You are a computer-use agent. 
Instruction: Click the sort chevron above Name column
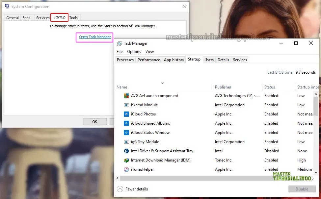[162, 83]
